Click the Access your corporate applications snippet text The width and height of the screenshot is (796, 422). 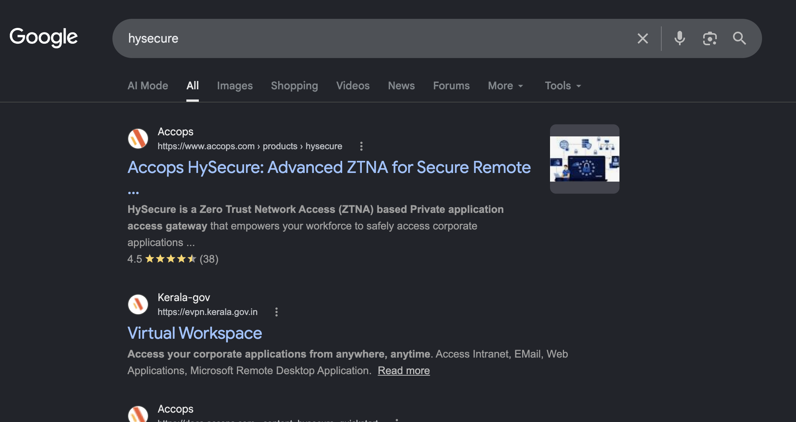click(x=348, y=362)
